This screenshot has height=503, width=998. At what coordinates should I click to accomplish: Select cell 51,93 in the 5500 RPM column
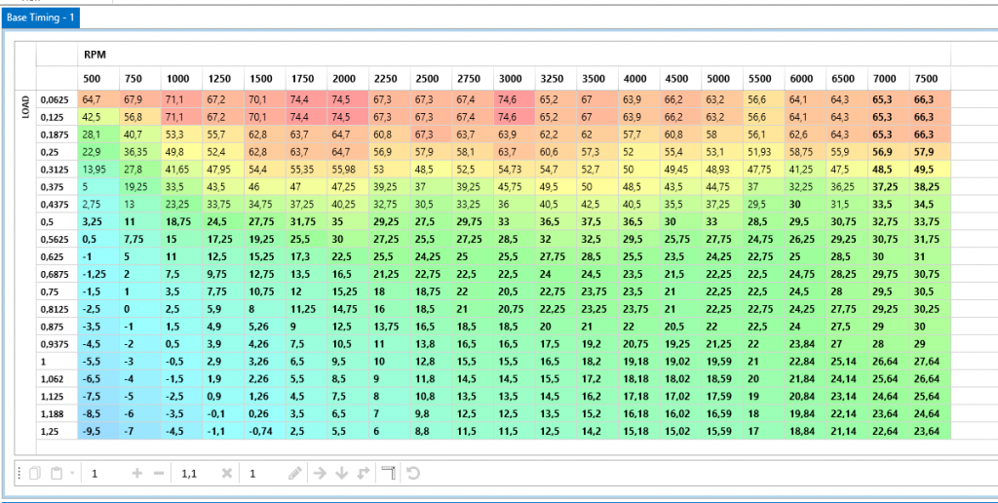pyautogui.click(x=763, y=152)
